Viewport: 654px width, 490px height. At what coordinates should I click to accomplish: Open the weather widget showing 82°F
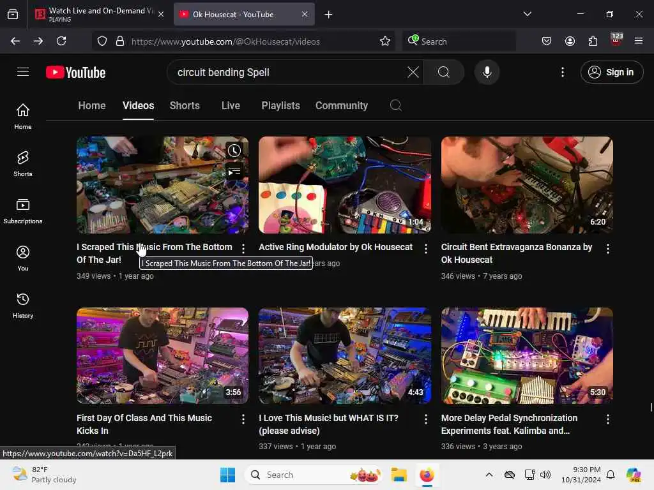click(x=44, y=475)
